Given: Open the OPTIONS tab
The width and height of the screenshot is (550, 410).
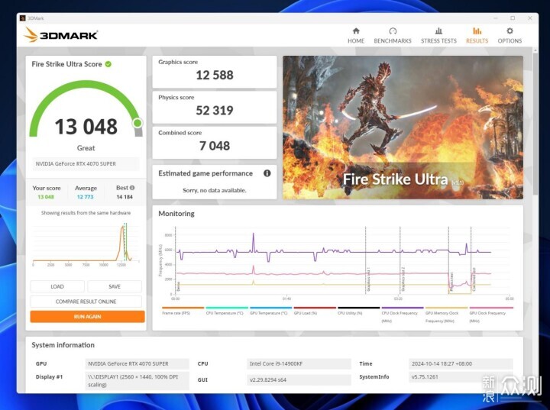Looking at the screenshot, I should click(x=510, y=35).
